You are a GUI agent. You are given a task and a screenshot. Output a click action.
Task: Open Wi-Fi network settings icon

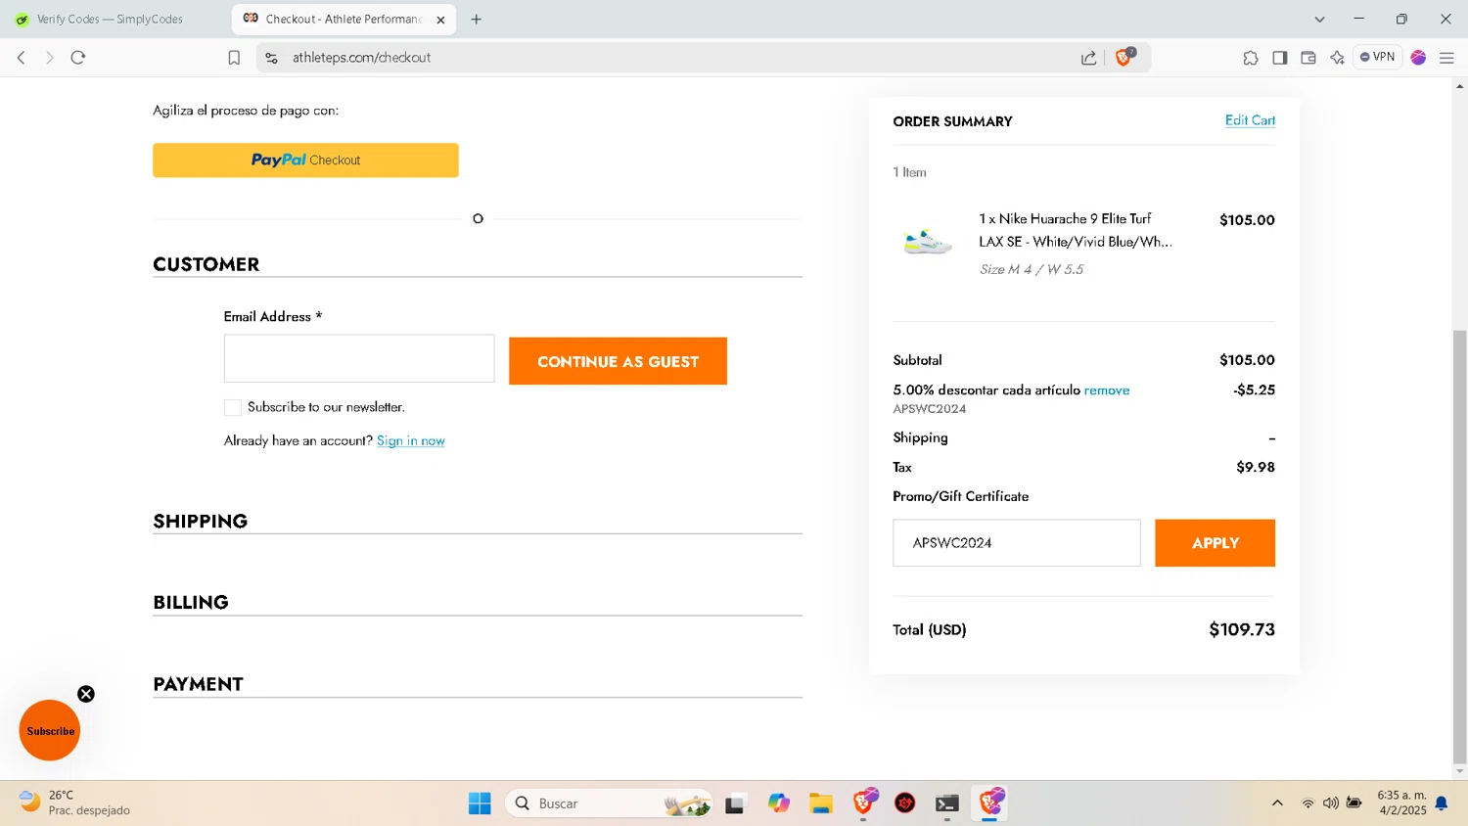(1307, 803)
